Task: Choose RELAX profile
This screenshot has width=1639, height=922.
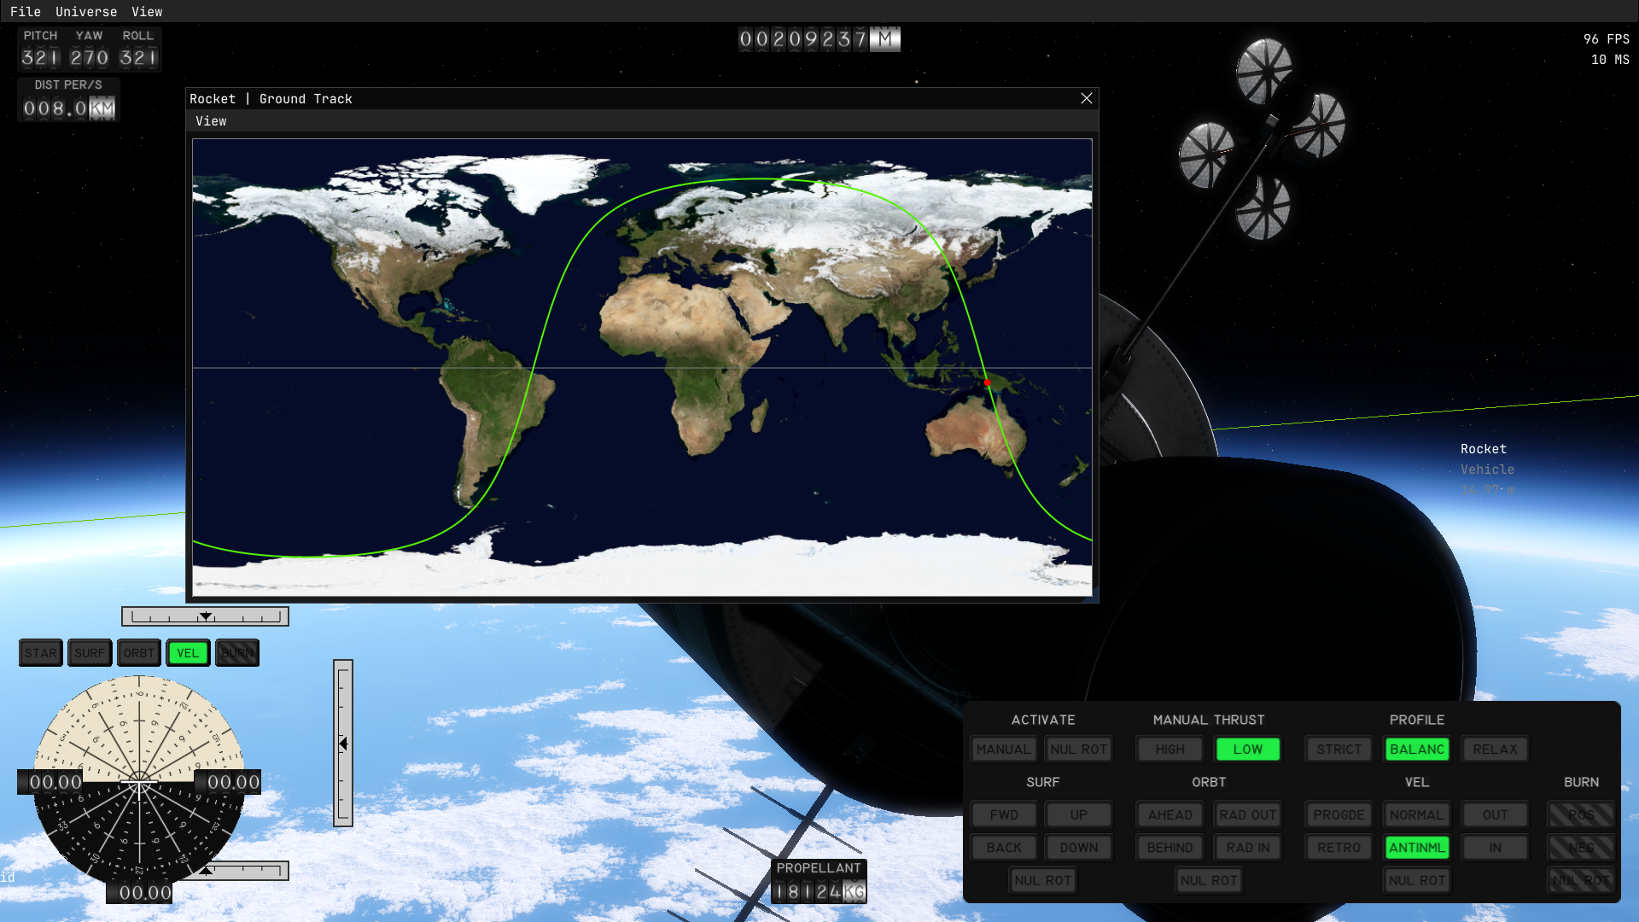Action: click(x=1496, y=750)
